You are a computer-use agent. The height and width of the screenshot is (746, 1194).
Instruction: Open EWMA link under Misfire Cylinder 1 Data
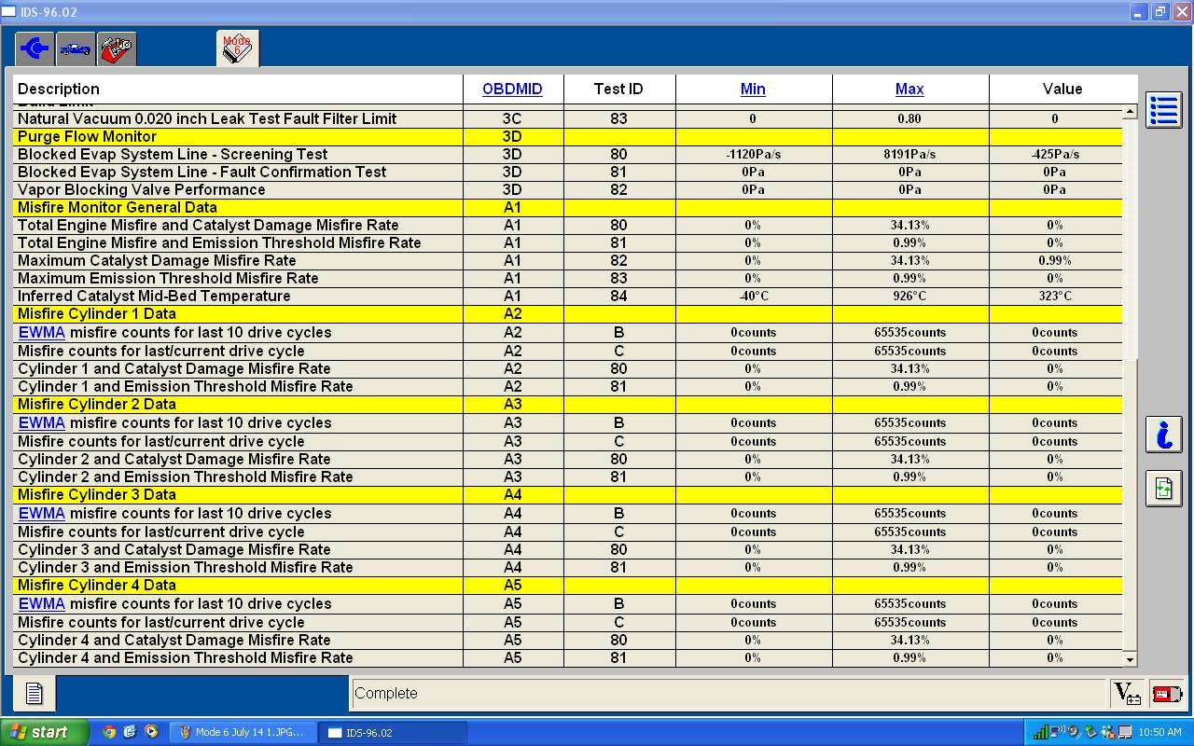tap(42, 332)
